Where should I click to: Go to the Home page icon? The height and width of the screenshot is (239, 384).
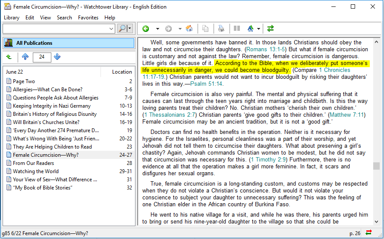click(189, 29)
